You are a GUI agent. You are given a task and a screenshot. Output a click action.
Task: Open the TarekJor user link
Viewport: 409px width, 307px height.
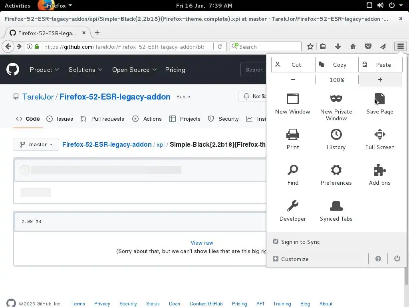pyautogui.click(x=38, y=97)
